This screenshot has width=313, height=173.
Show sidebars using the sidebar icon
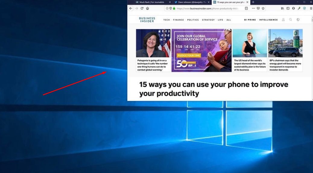point(288,8)
